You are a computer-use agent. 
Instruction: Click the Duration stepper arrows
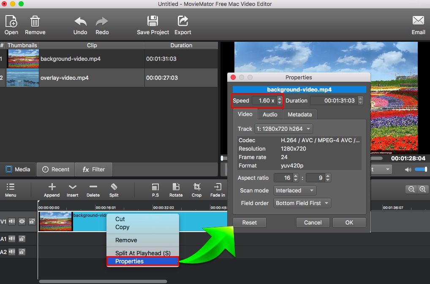360,100
